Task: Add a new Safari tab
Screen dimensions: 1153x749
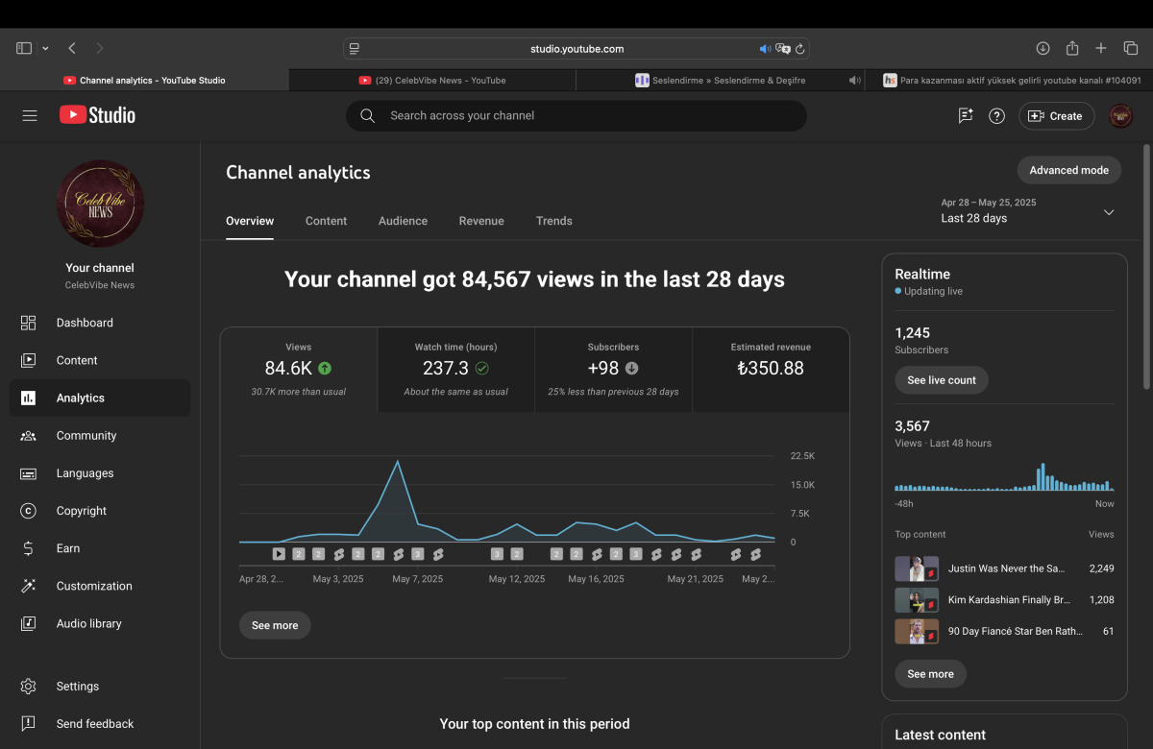Action: click(x=1102, y=48)
